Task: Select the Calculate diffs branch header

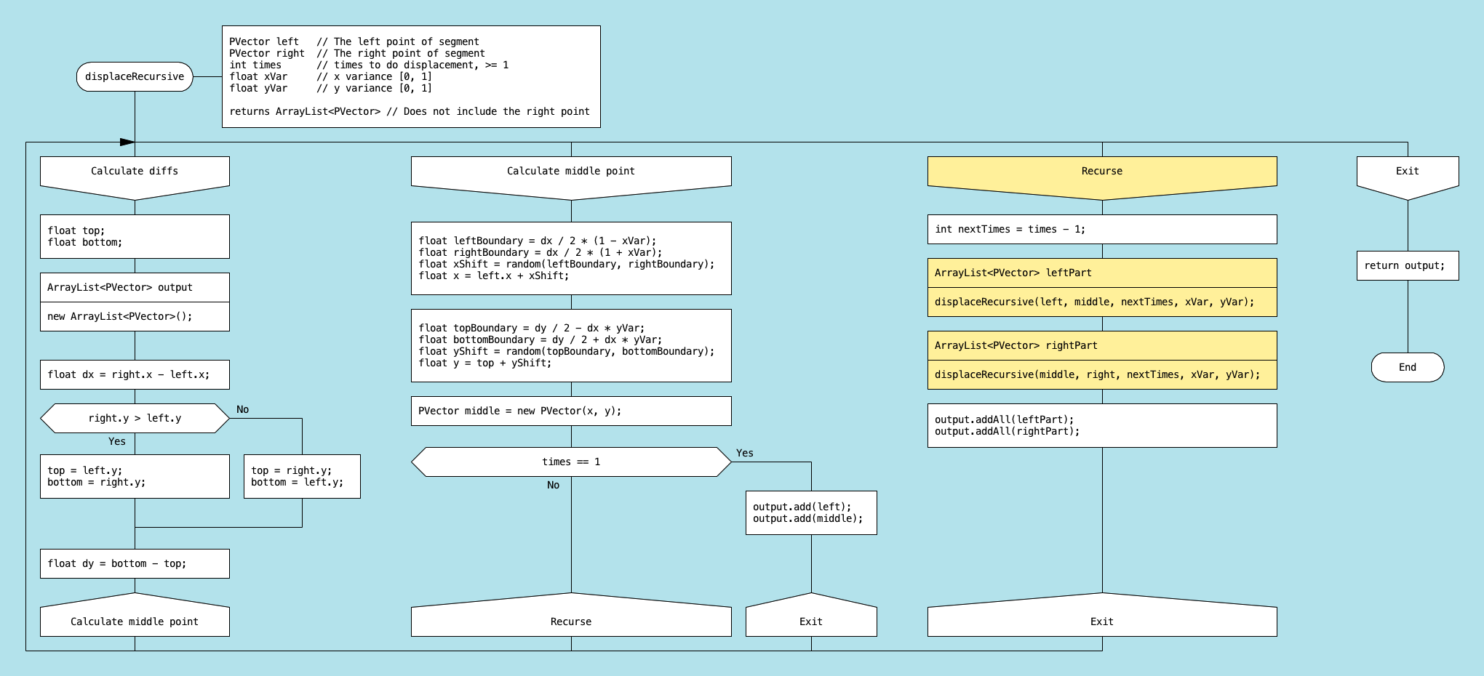Action: pyautogui.click(x=135, y=174)
